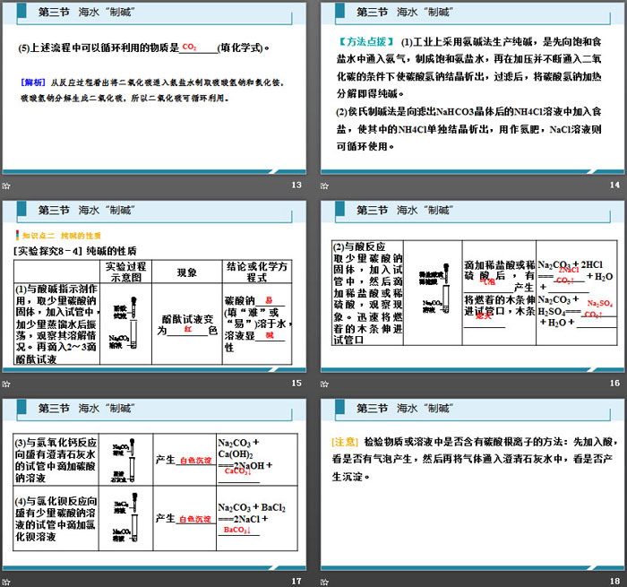Click the 注意 label on slide 18
The image size is (627, 587).
point(346,442)
